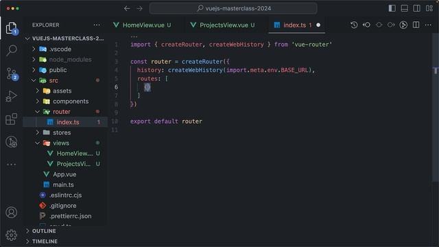The width and height of the screenshot is (439, 247).
Task: Open Run and Debug view
Action: point(11,96)
